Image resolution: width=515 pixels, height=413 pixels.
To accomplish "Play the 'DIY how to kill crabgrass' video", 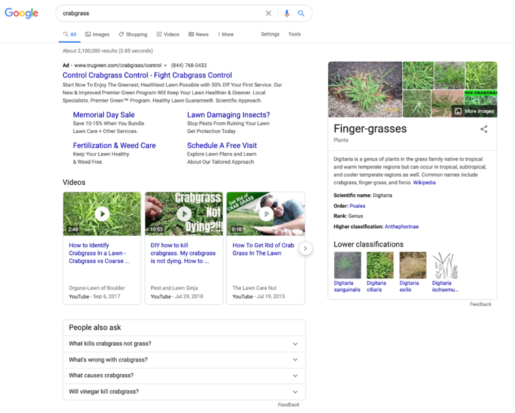I will tap(184, 214).
